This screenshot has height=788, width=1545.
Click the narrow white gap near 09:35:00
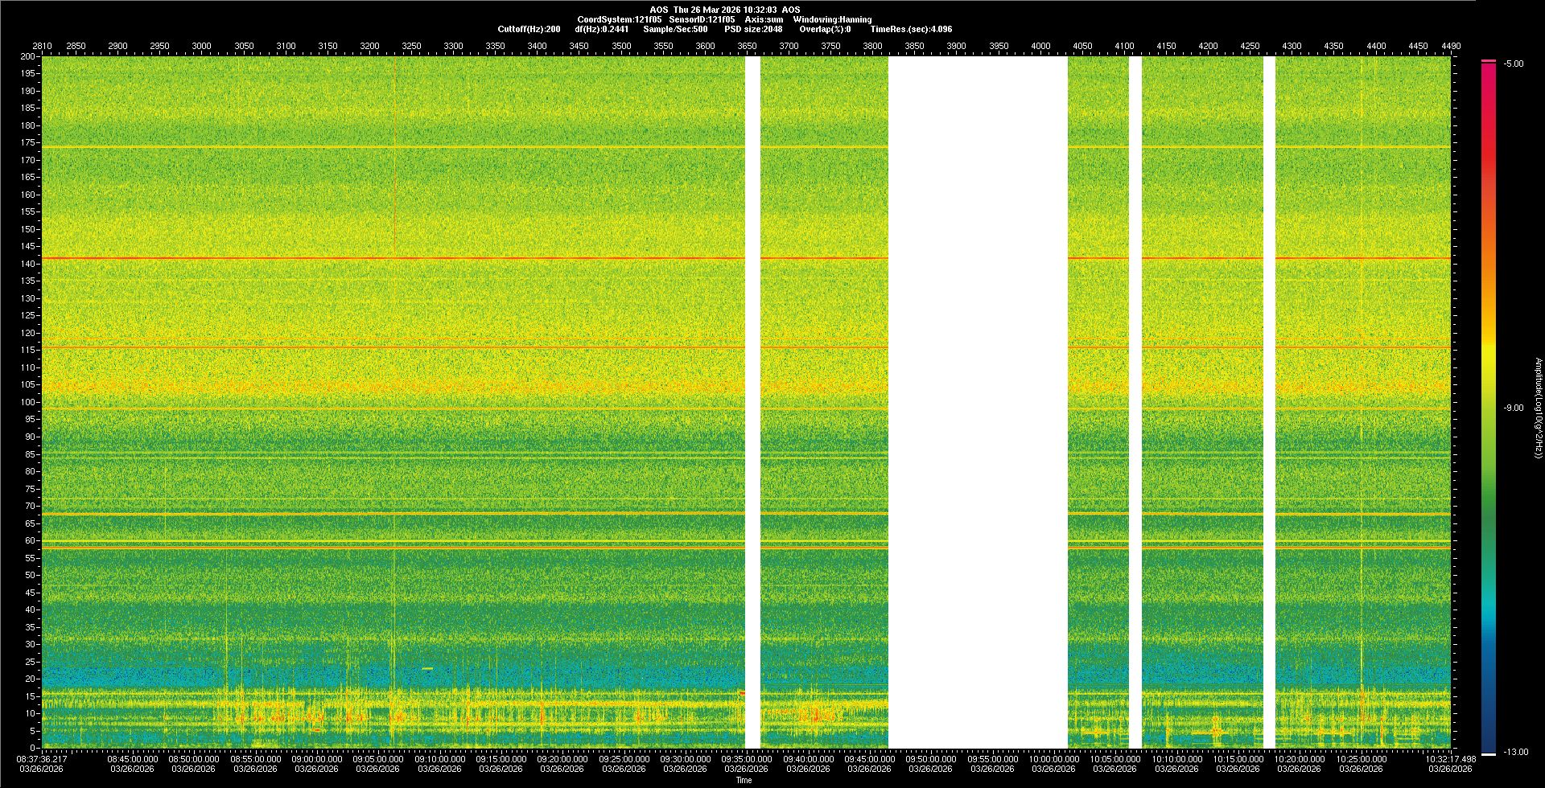[x=752, y=402]
